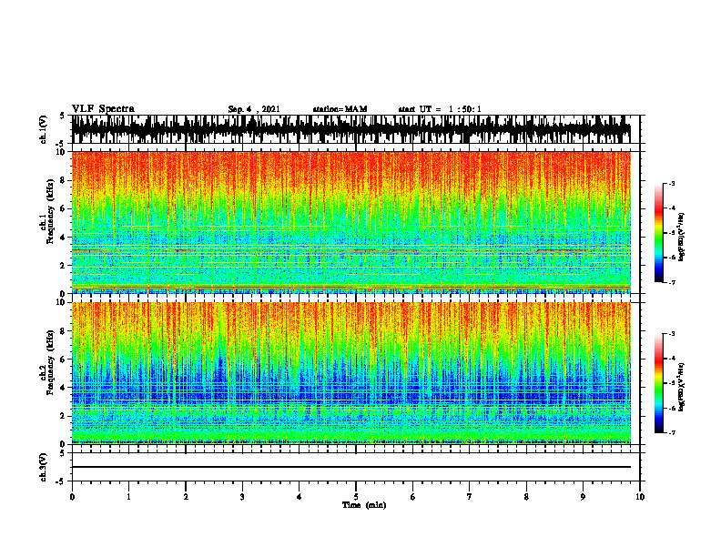721x557 pixels.
Task: Click the ch.1 "Frequency (kHz)" axis label
Action: (51, 211)
